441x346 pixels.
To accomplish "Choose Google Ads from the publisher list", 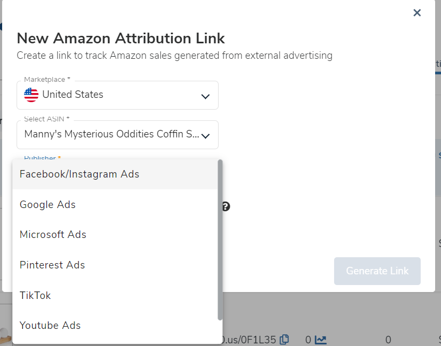I will tap(48, 205).
